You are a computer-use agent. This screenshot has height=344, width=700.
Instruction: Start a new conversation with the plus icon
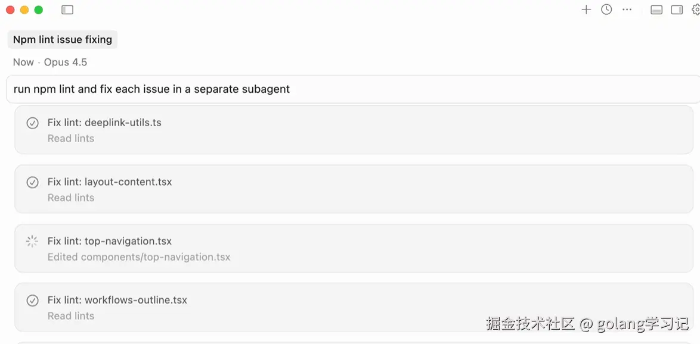click(x=586, y=10)
